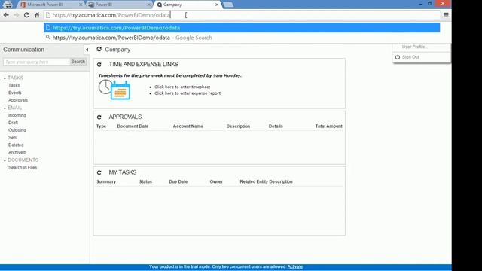The image size is (482, 271).
Task: Refresh the Time and Expense Links widget
Action: (99, 65)
